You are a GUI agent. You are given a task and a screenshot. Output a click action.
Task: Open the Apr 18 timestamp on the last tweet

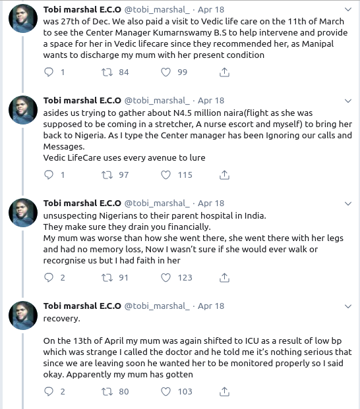[211, 306]
